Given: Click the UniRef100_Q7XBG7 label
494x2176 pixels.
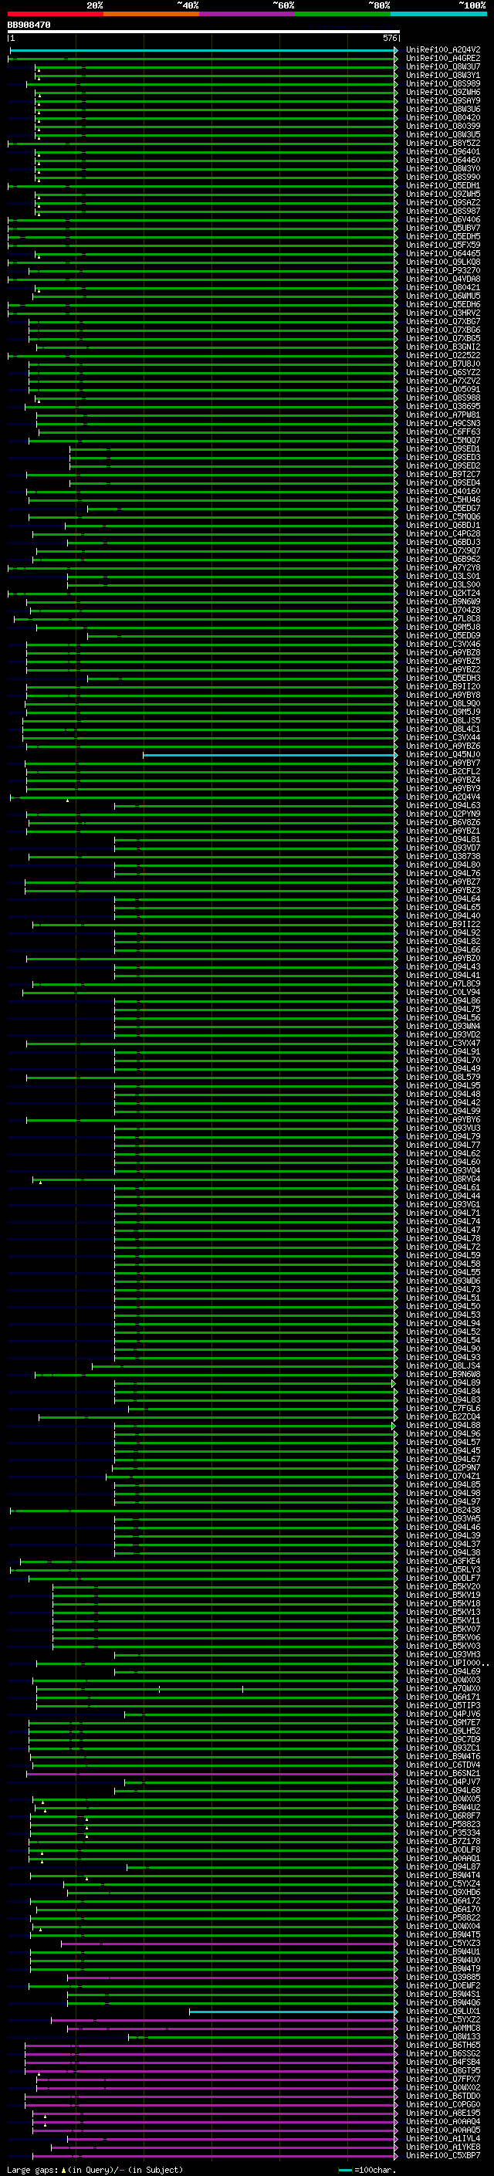Looking at the screenshot, I should tap(443, 321).
